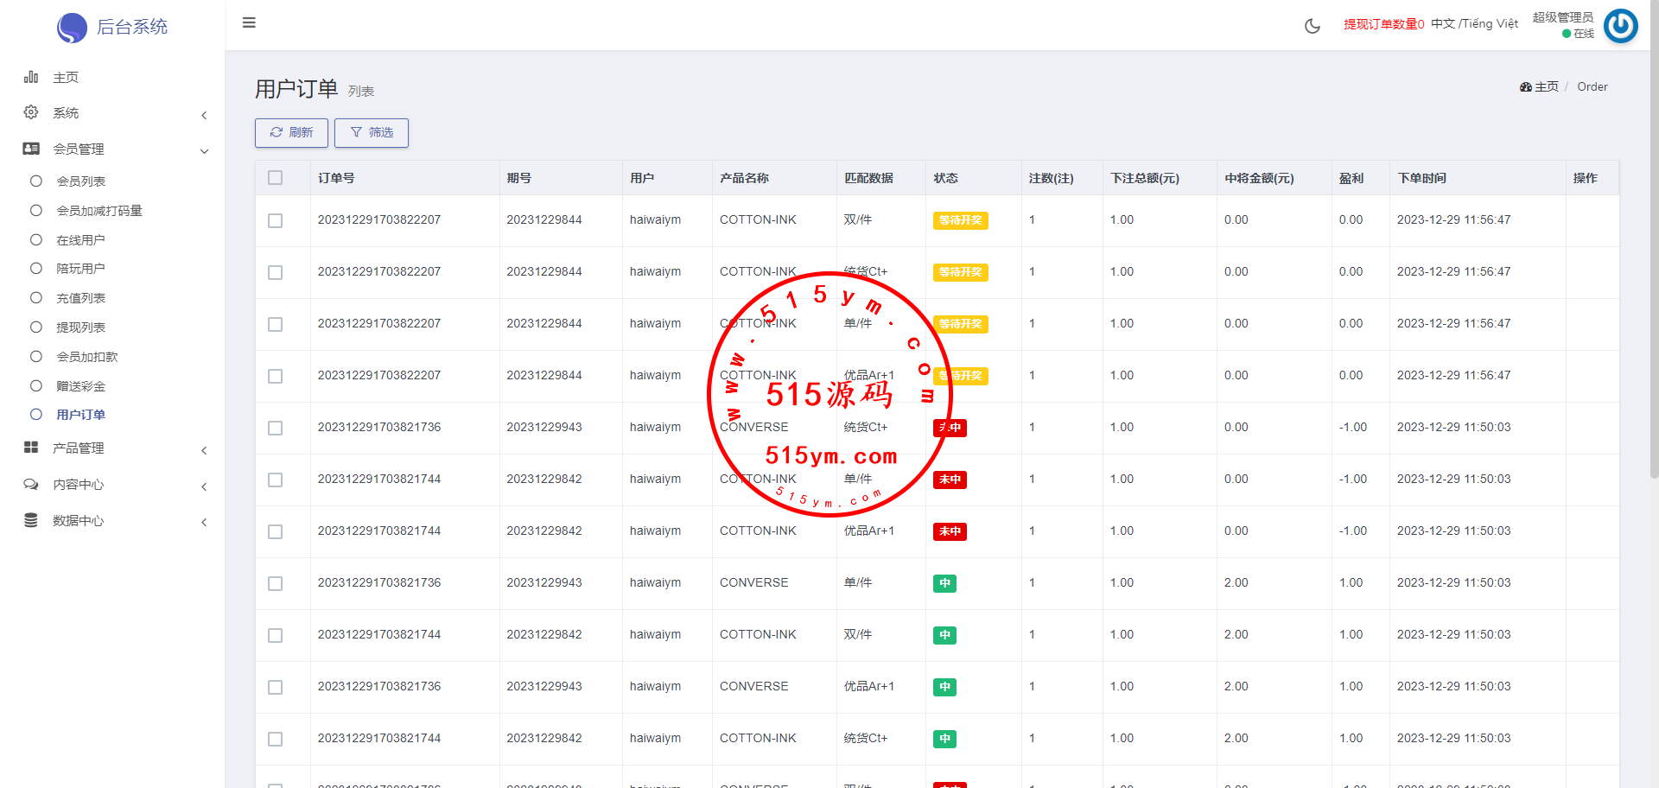Click the content center chat icon
Viewport: 1659px width, 788px height.
click(x=31, y=485)
